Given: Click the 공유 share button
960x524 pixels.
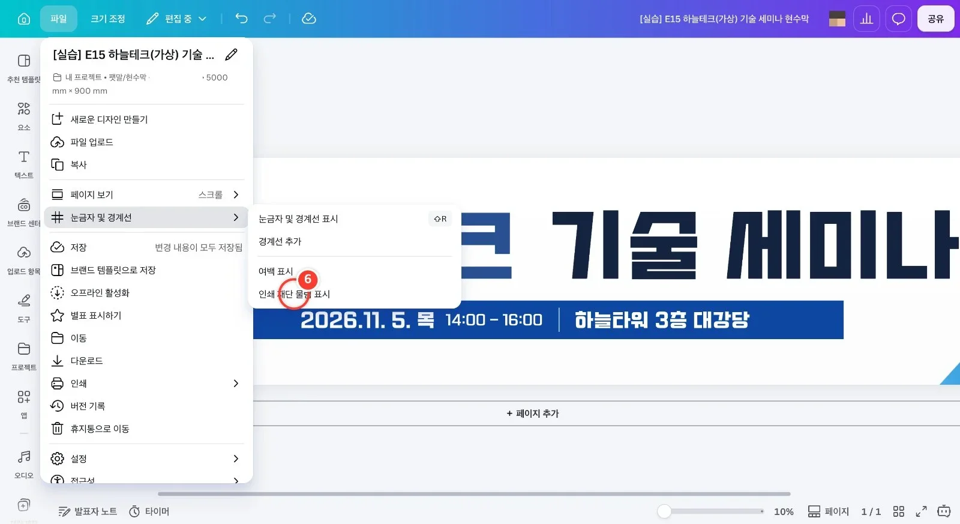Looking at the screenshot, I should (935, 19).
